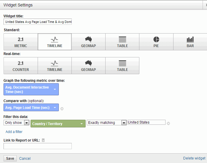Select the Real-time COUNTER widget type
The width and height of the screenshot is (207, 163).
tap(21, 66)
